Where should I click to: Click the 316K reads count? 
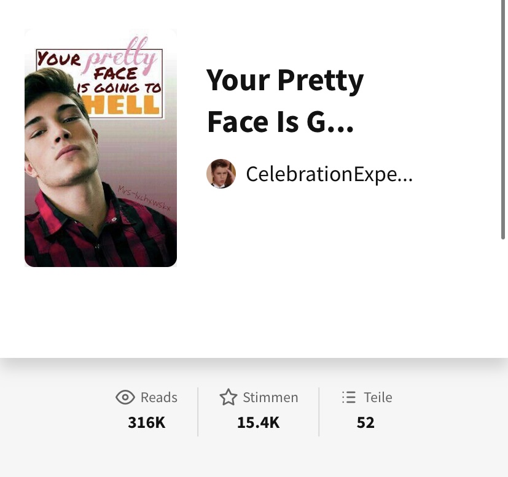click(x=146, y=422)
